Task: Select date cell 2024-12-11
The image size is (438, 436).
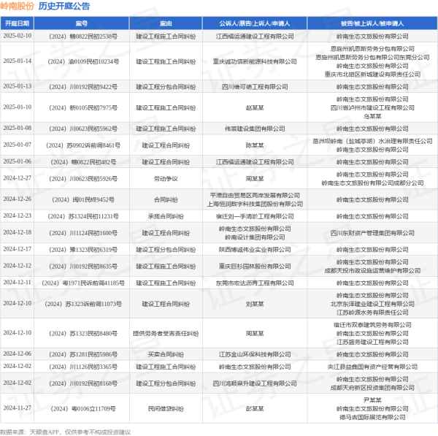Action: click(x=18, y=283)
